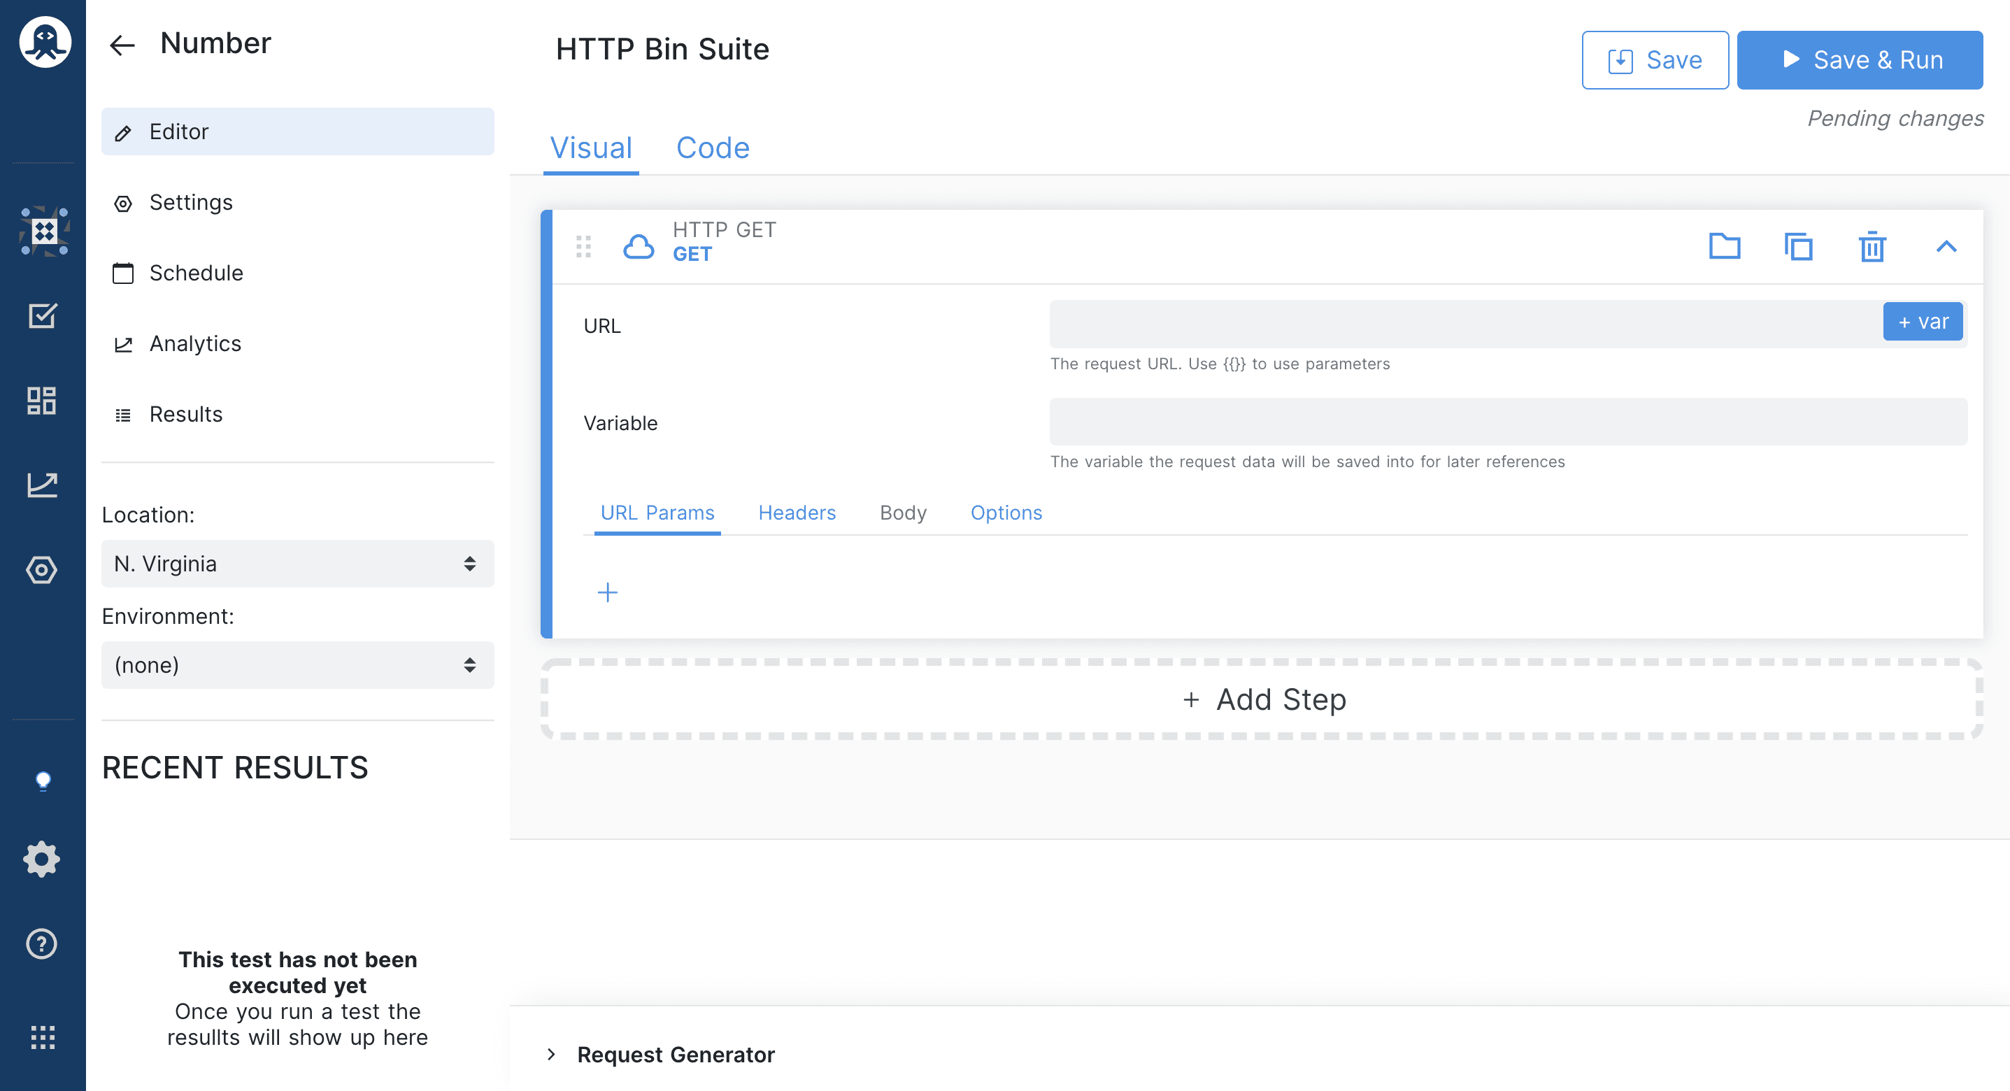Open the hexagon icon in dark sidebar
Viewport: 2010px width, 1091px height.
point(41,570)
